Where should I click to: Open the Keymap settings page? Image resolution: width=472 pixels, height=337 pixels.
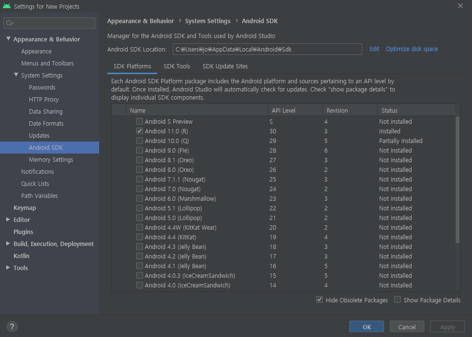click(x=25, y=208)
